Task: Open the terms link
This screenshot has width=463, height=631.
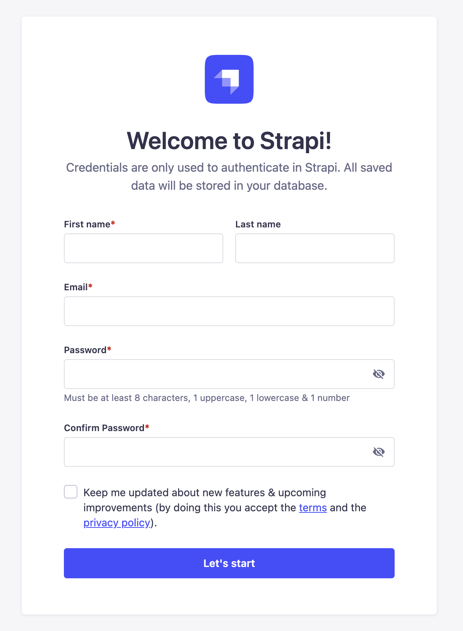Action: click(x=313, y=508)
